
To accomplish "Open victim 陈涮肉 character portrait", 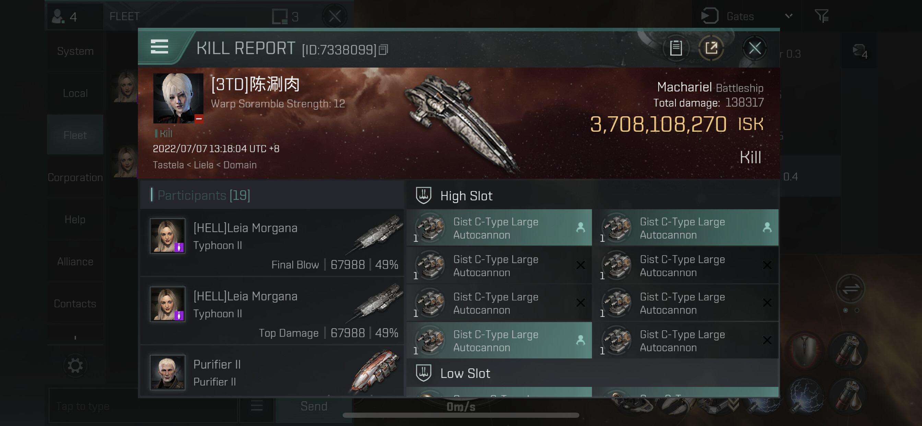I will pyautogui.click(x=178, y=98).
